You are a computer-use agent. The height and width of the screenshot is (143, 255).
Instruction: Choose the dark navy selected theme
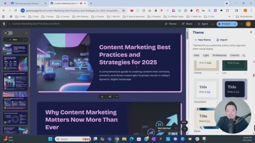pyautogui.click(x=235, y=89)
